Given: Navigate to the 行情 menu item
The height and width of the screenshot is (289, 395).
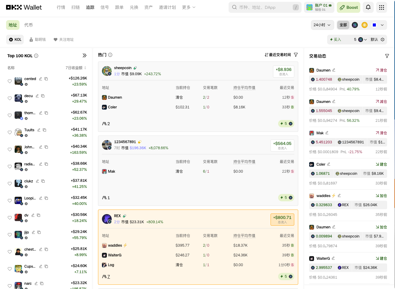Looking at the screenshot, I should pos(61,7).
